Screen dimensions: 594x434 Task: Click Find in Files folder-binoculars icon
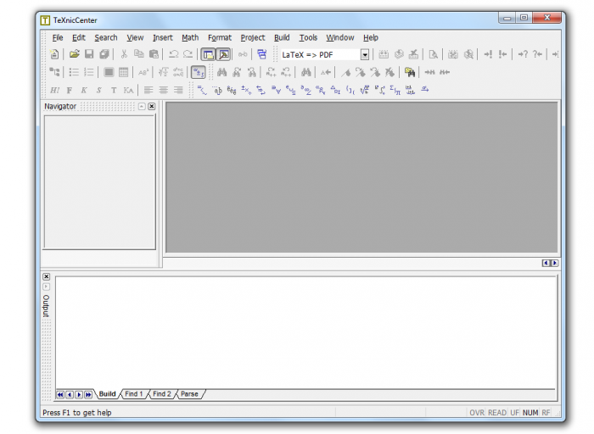[x=410, y=72]
